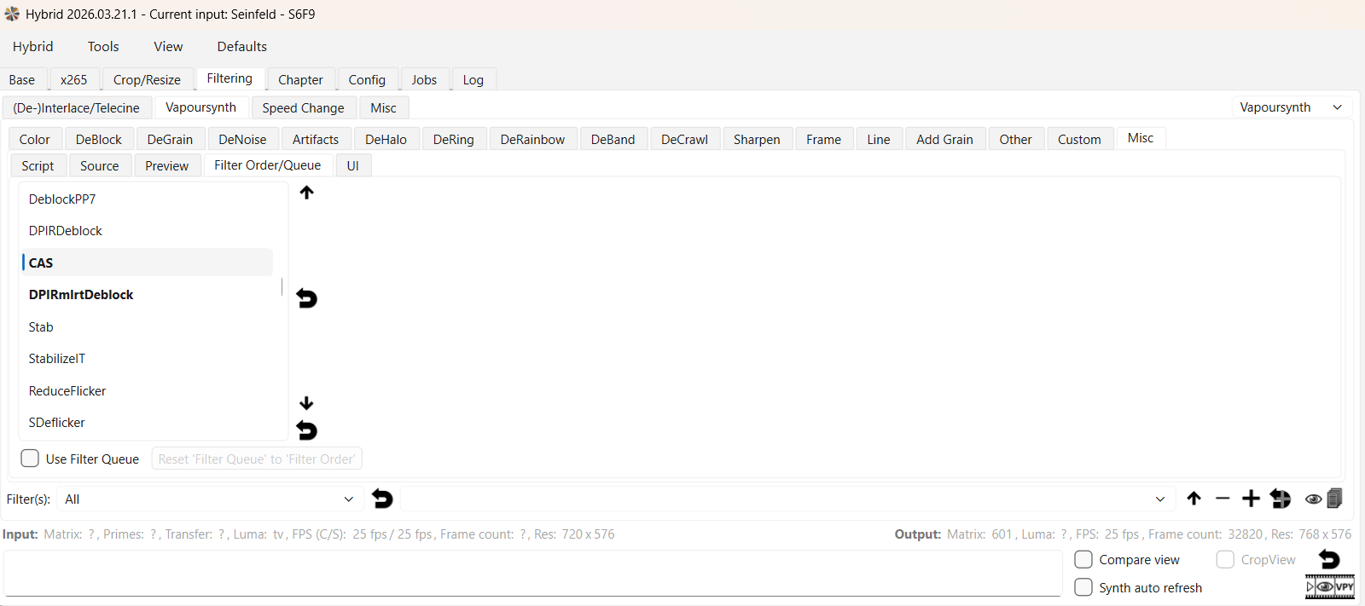The image size is (1365, 606).
Task: Enable Synth auto refresh
Action: tap(1083, 587)
